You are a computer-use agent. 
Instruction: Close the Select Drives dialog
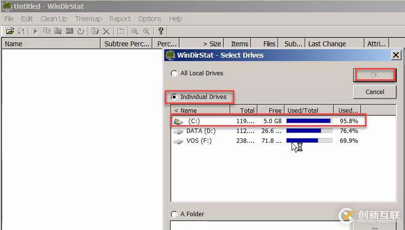[x=396, y=55]
